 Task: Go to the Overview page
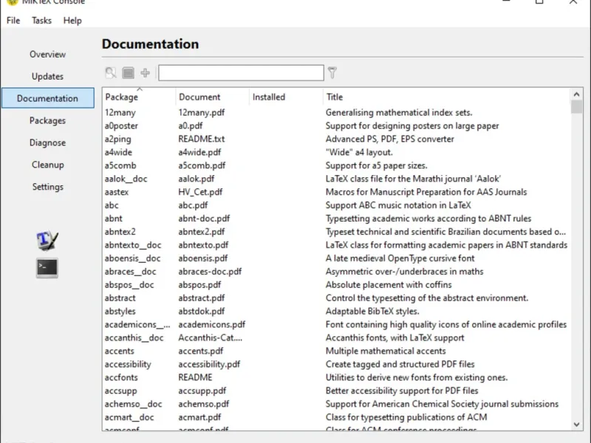coord(47,54)
